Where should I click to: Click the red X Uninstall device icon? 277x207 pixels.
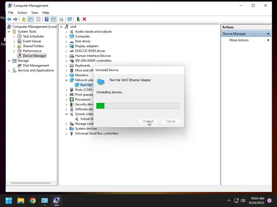click(x=84, y=19)
